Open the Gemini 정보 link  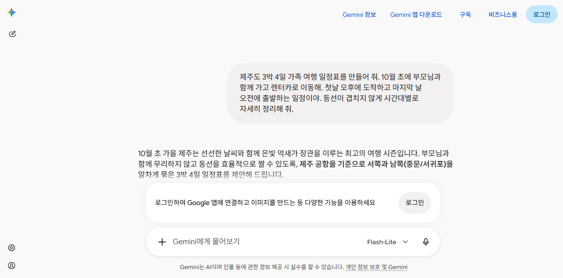pos(359,15)
